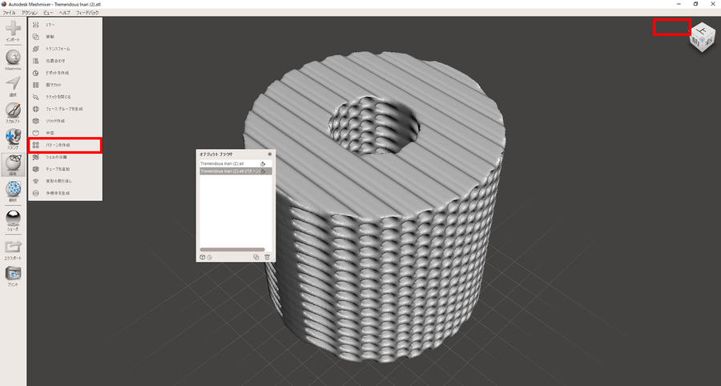
Task: Toggle visibility of first Tremendous Inari object
Action: 263,163
